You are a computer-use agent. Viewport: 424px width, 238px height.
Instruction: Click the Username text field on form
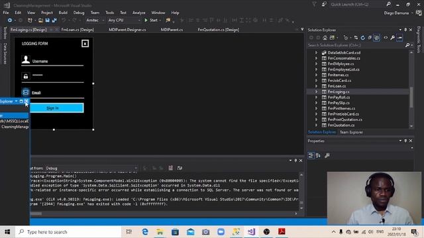(x=58, y=61)
